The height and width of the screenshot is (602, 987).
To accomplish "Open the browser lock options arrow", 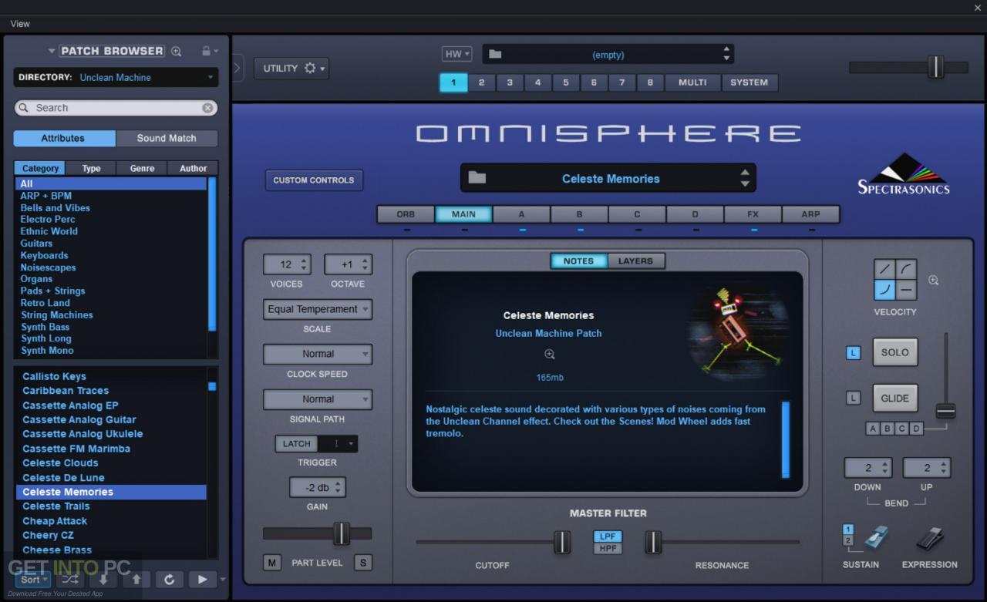I will click(x=216, y=51).
